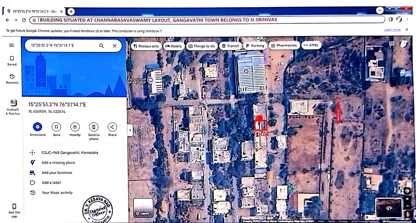This screenshot has height=223, width=416.
Task: Click the Google account avatar on map
Action: click(404, 44)
